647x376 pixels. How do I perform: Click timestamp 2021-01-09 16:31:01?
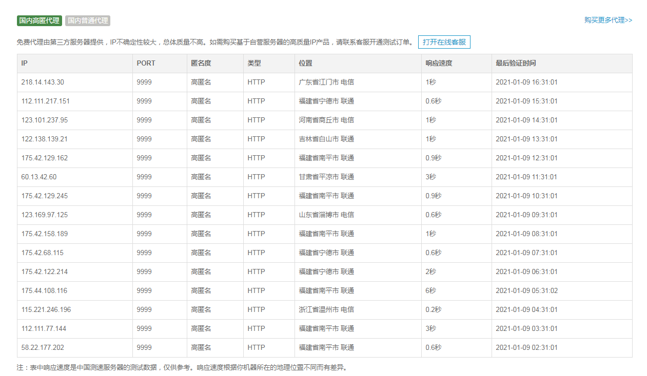(526, 82)
